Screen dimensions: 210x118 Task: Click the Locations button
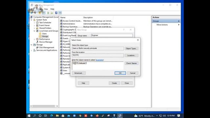(132, 55)
